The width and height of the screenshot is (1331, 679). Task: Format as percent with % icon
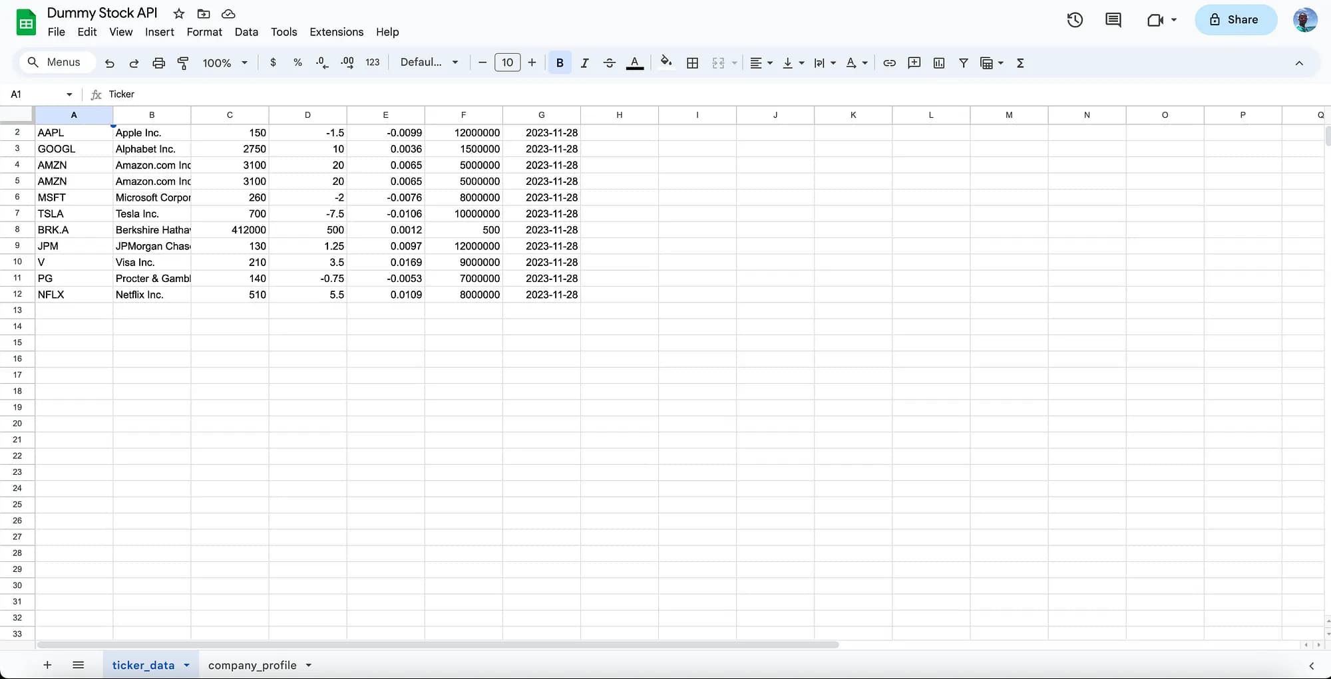click(x=297, y=63)
